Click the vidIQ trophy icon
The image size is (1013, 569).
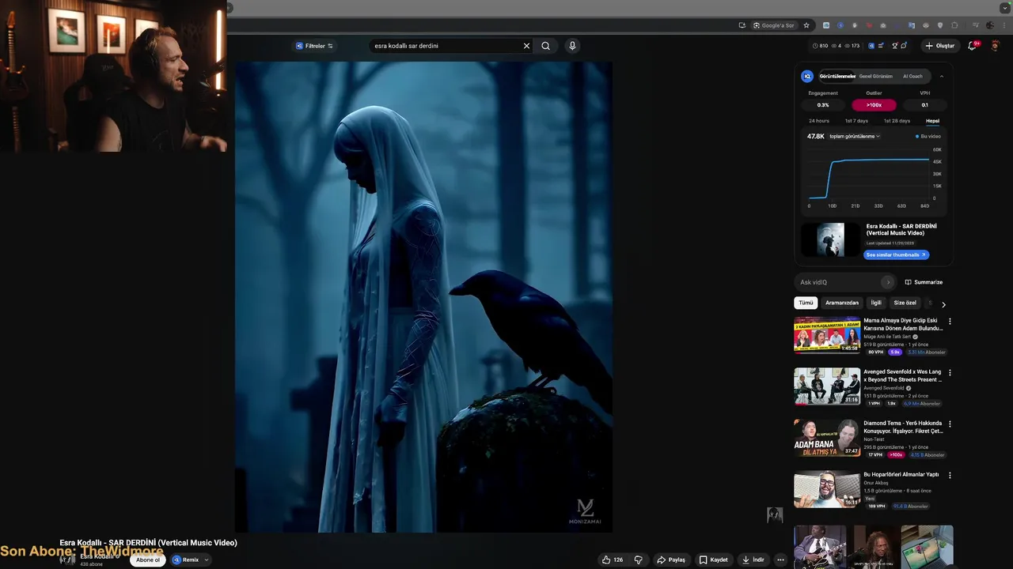tap(894, 46)
